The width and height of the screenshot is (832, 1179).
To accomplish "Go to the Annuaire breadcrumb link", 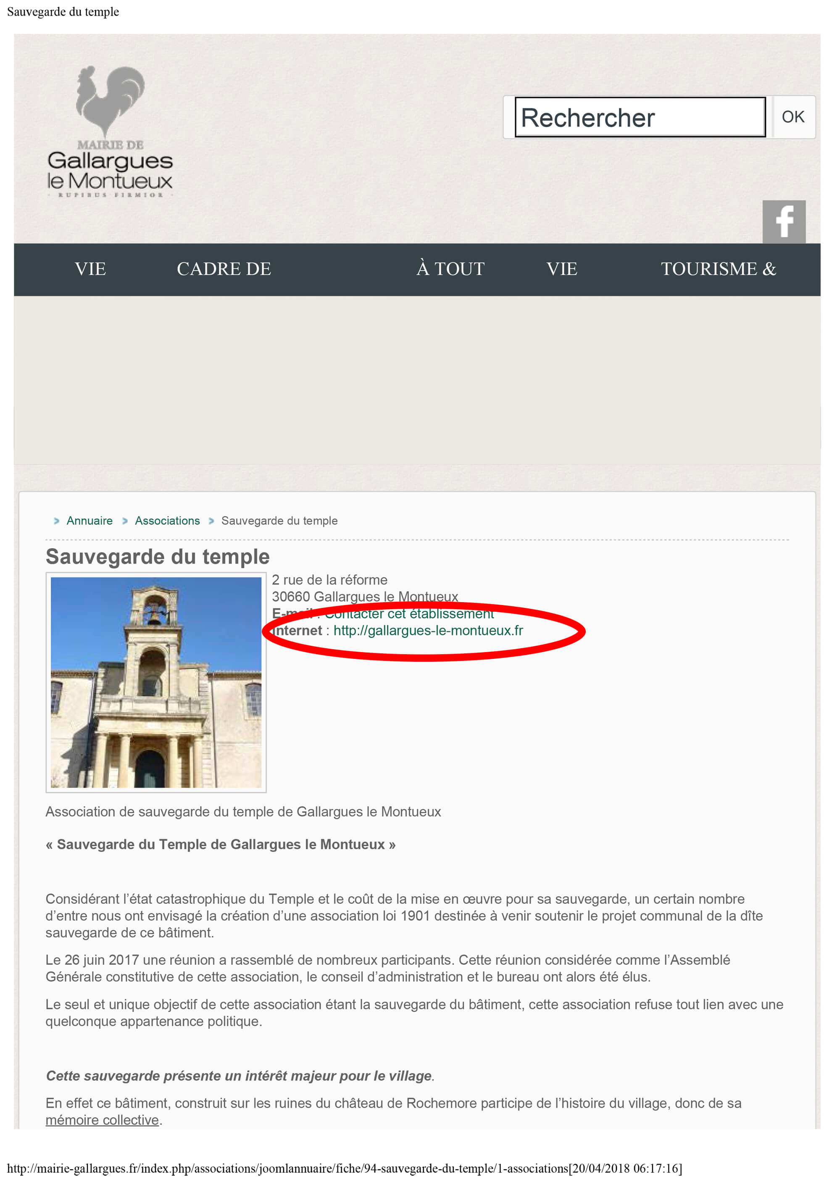I will tap(90, 521).
